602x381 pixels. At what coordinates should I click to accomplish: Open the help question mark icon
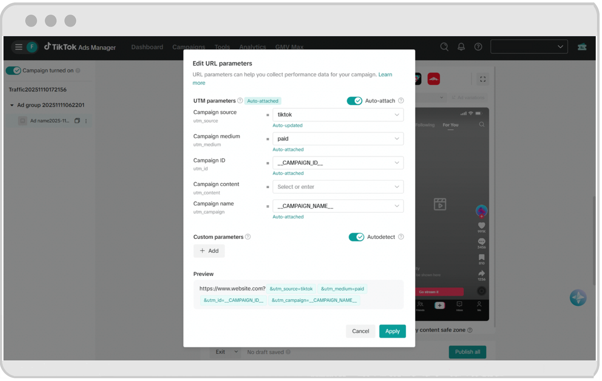[x=478, y=46]
